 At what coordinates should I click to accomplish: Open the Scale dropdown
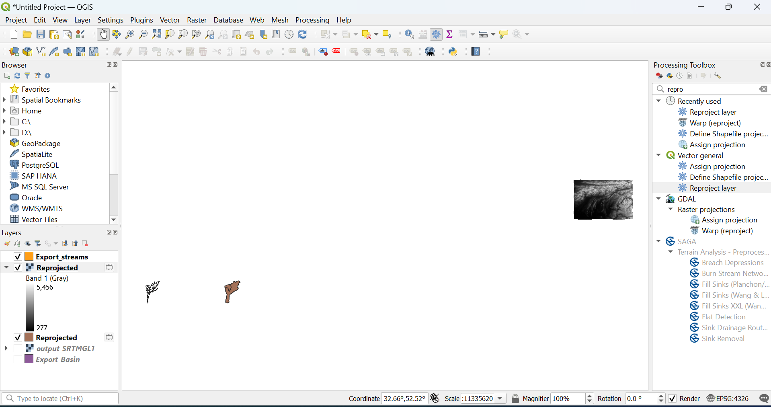(x=500, y=399)
